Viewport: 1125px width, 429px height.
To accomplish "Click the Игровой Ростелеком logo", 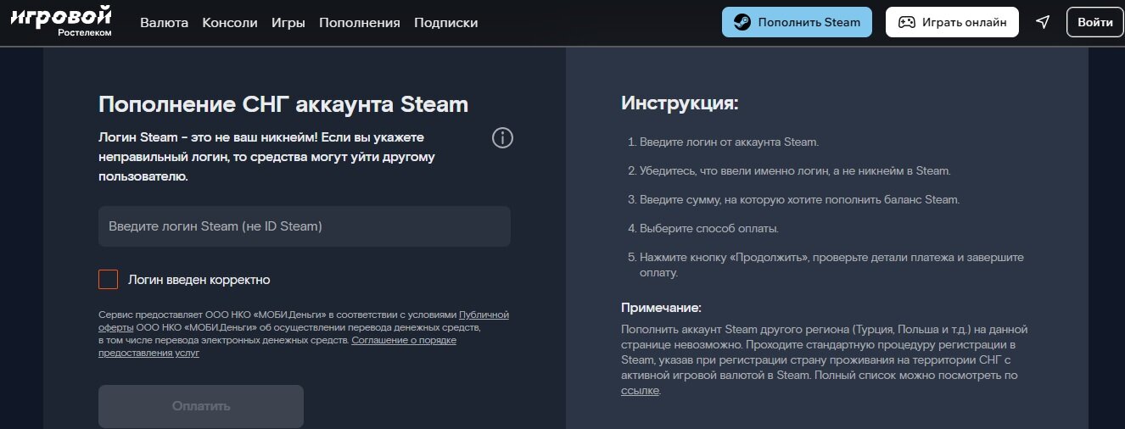I will 61,22.
